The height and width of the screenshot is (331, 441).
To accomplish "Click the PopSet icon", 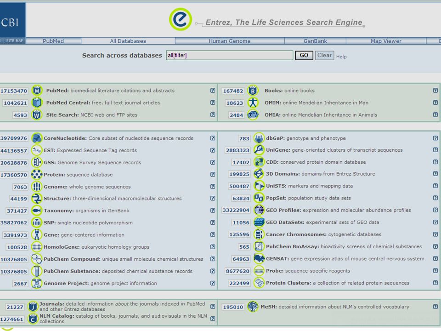I will coord(259,198).
